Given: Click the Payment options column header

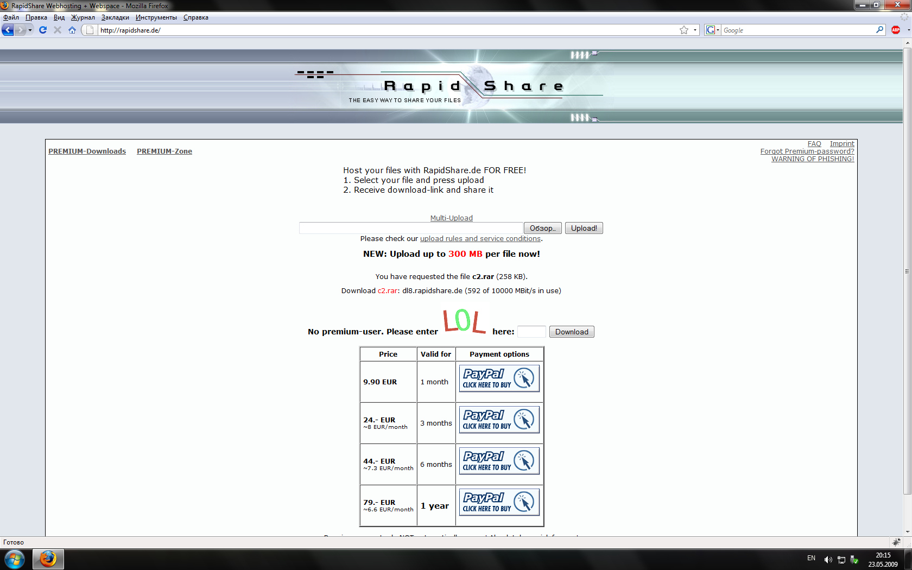Looking at the screenshot, I should (499, 354).
